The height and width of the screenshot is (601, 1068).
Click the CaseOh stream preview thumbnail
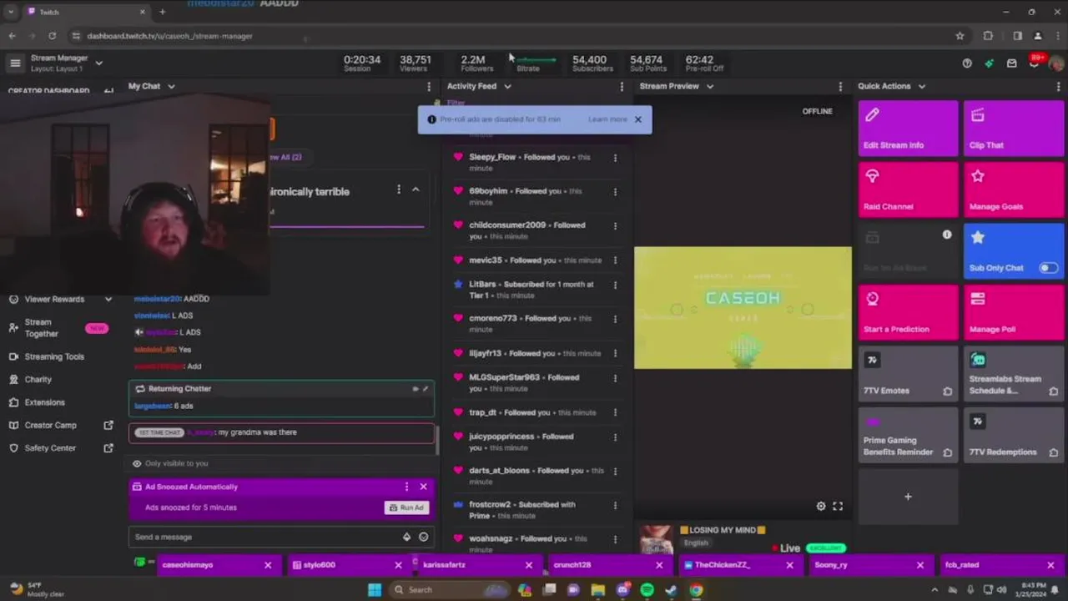pos(743,307)
